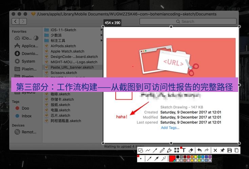
Task: Select the rectangle and ellipse shape tool
Action: (140, 150)
